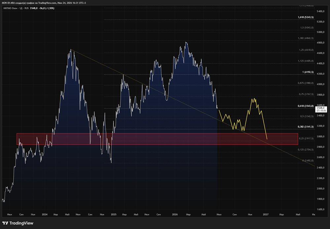Select the red support zone rectangle

pyautogui.click(x=157, y=139)
